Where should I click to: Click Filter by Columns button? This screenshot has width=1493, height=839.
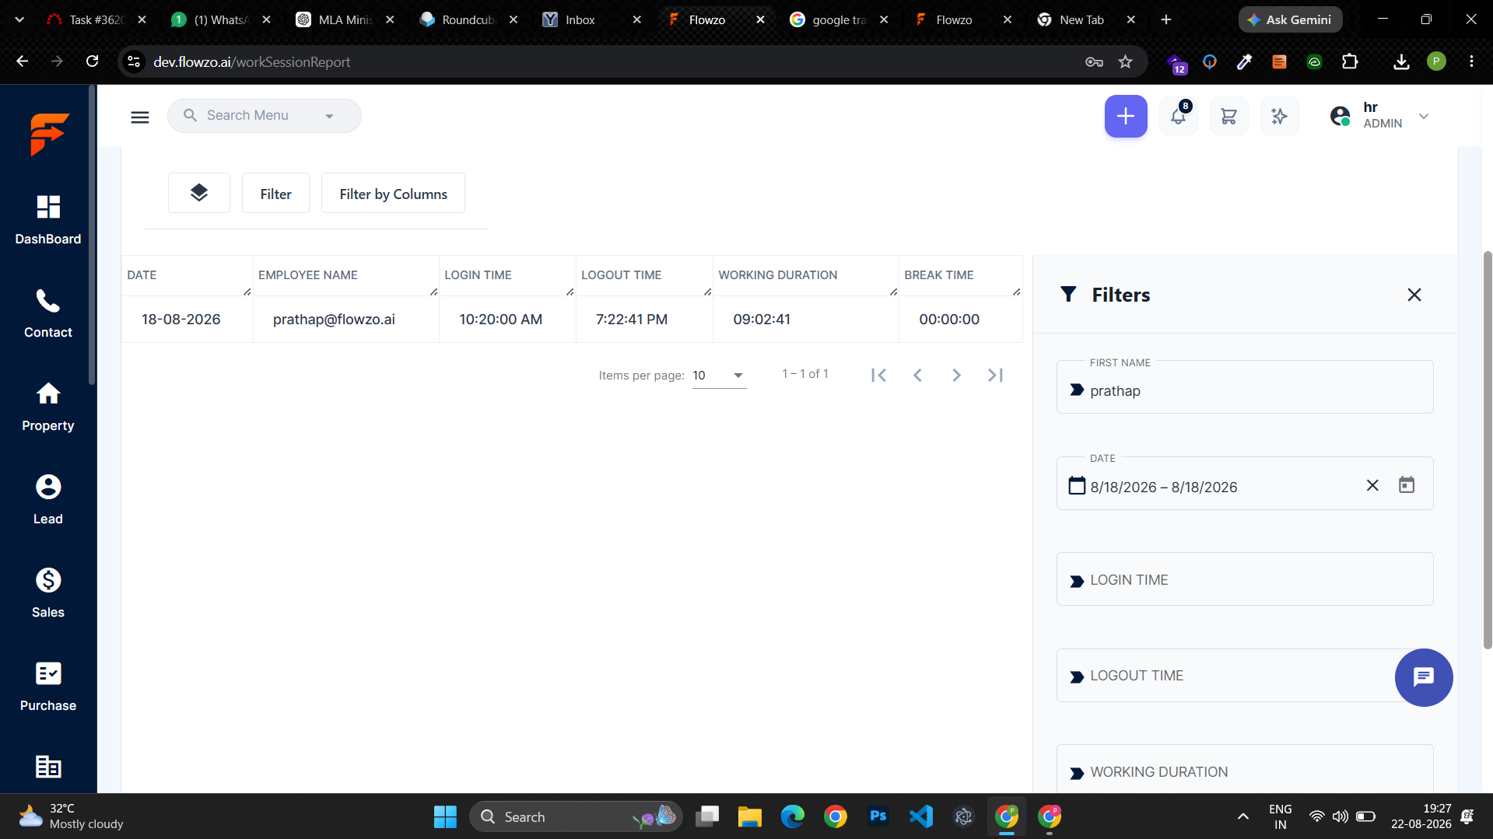pyautogui.click(x=393, y=193)
